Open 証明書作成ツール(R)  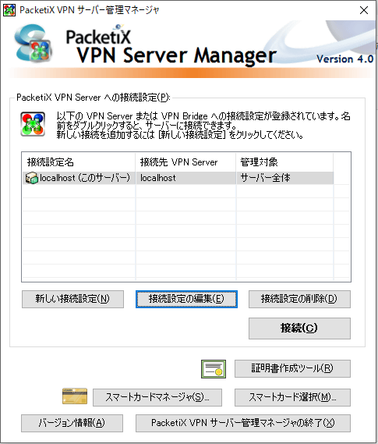[292, 368]
